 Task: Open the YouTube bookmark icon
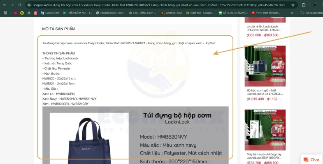pyautogui.click(x=15, y=13)
